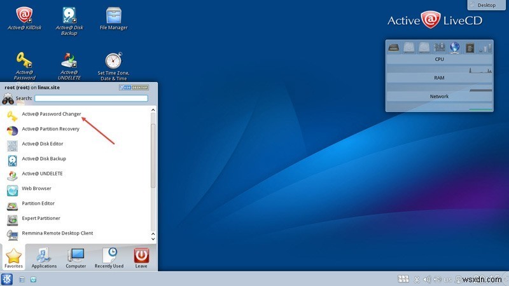The image size is (509, 286).
Task: Click the CPU header in system monitor
Action: click(439, 59)
